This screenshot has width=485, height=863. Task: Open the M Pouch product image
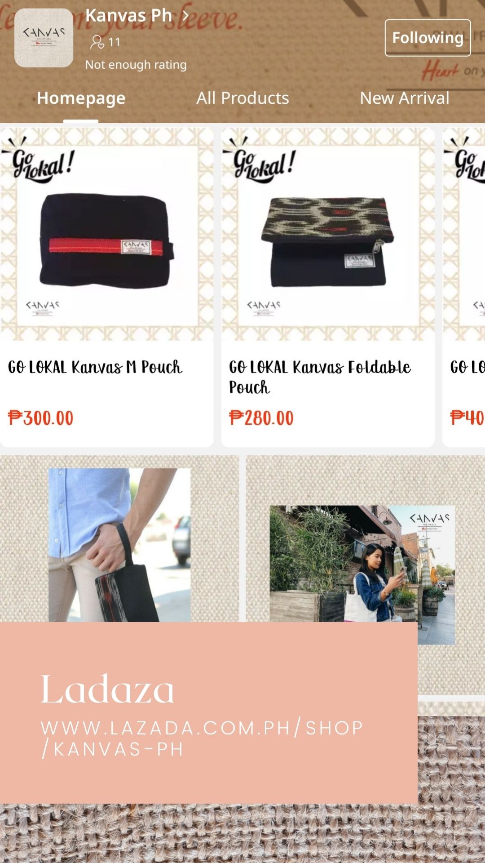pos(107,234)
